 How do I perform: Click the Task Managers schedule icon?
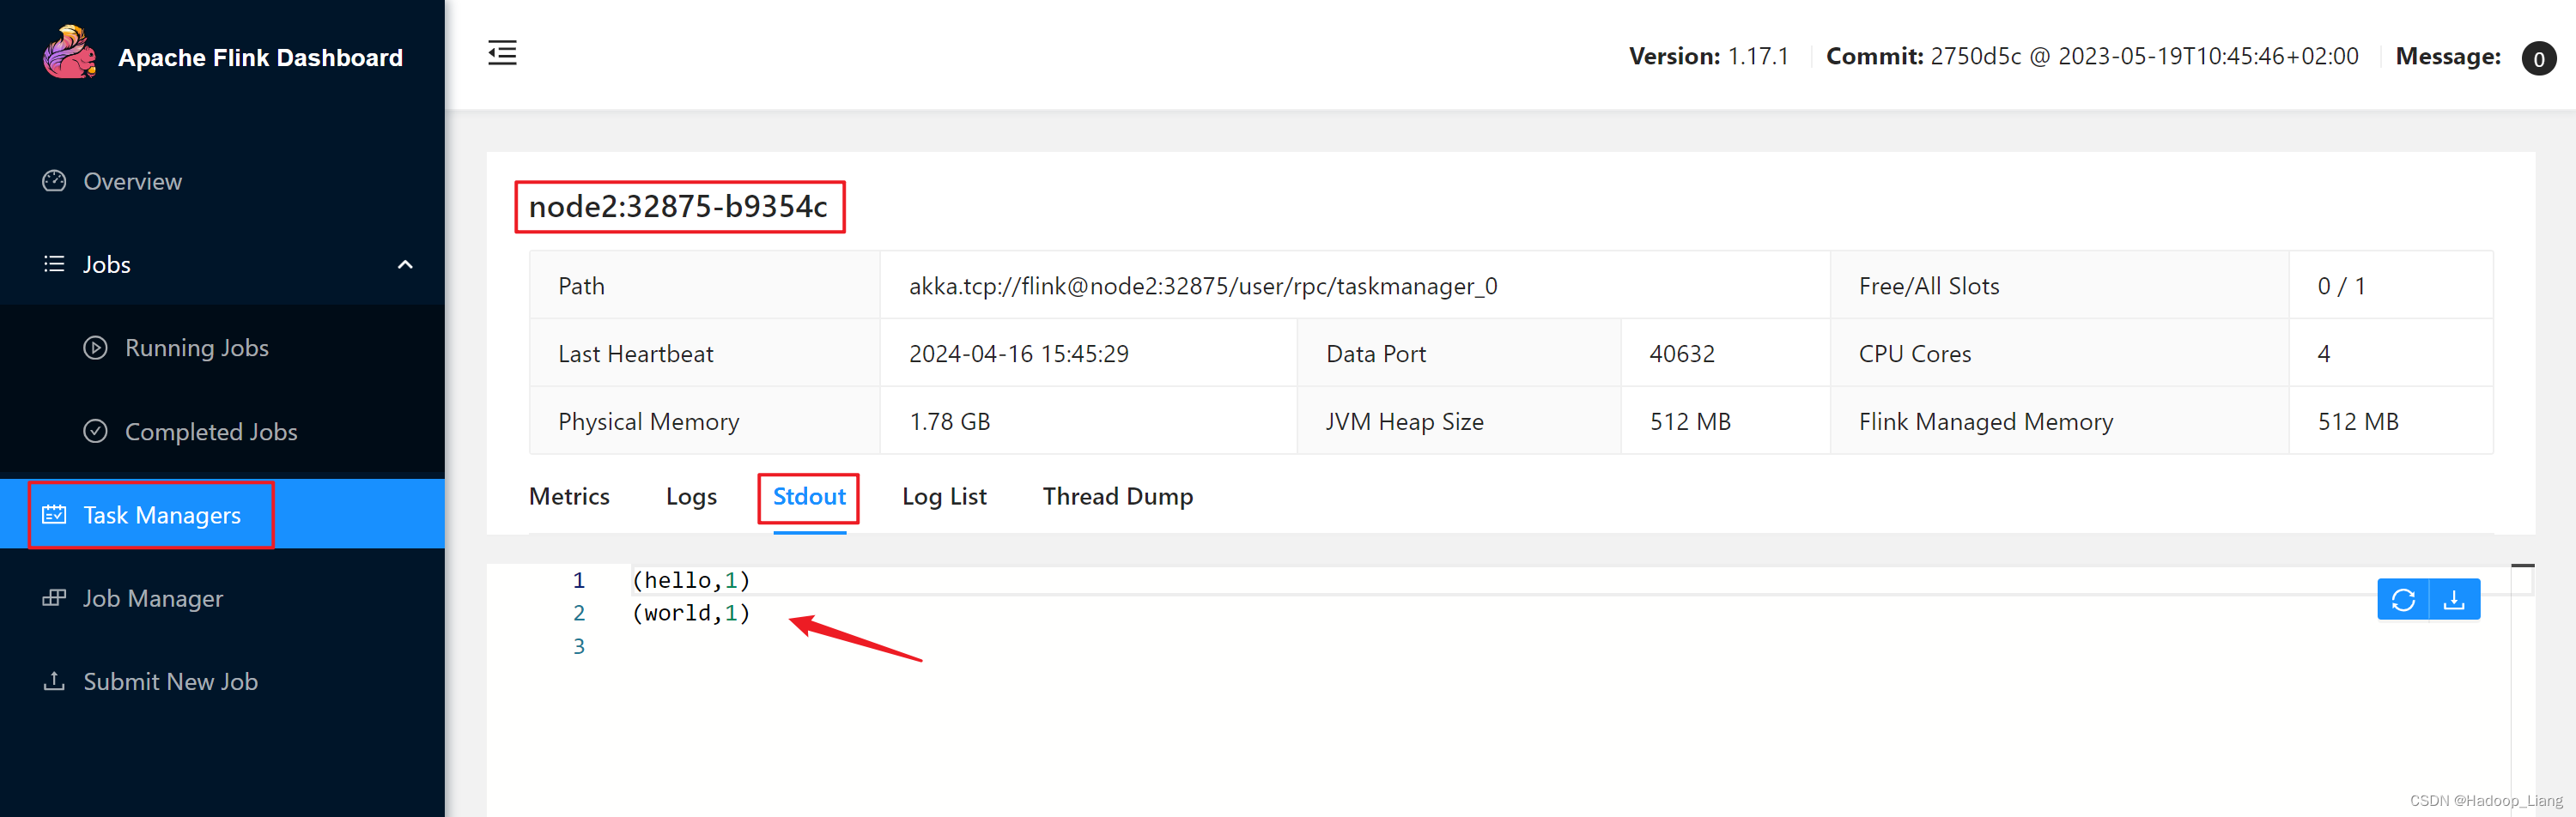pos(54,515)
